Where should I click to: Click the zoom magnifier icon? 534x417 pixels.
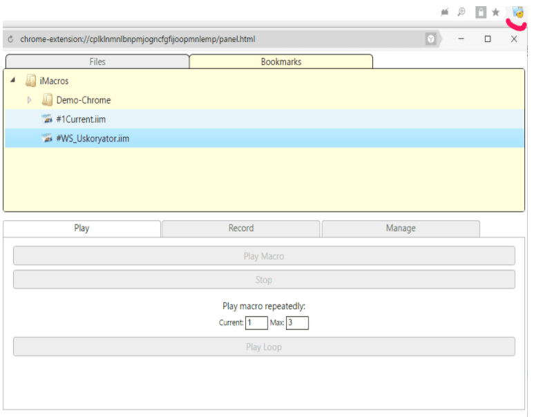[461, 12]
